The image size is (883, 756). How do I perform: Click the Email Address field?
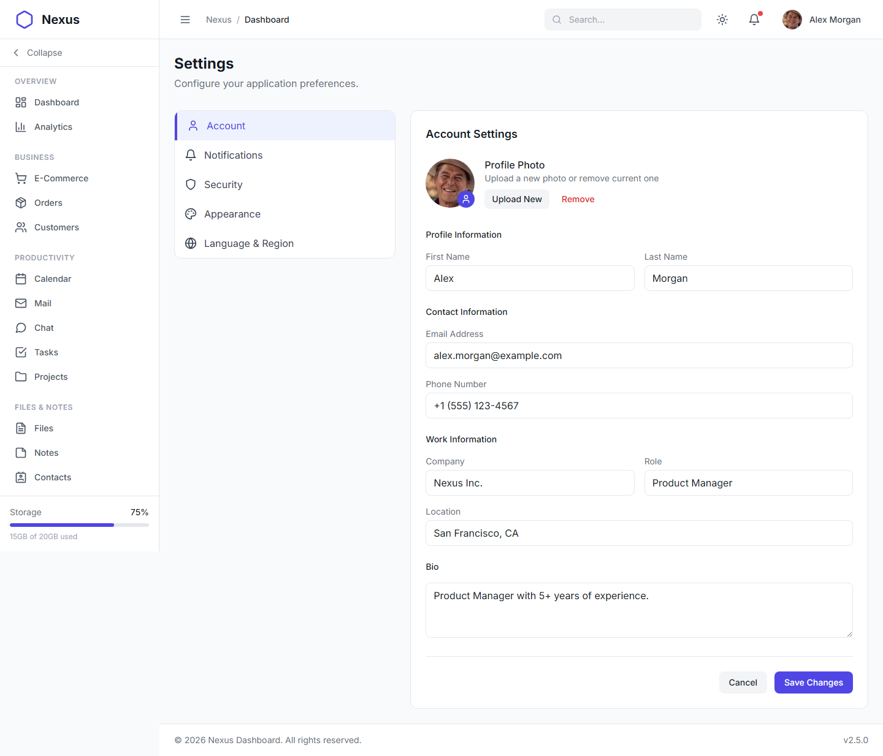tap(639, 355)
